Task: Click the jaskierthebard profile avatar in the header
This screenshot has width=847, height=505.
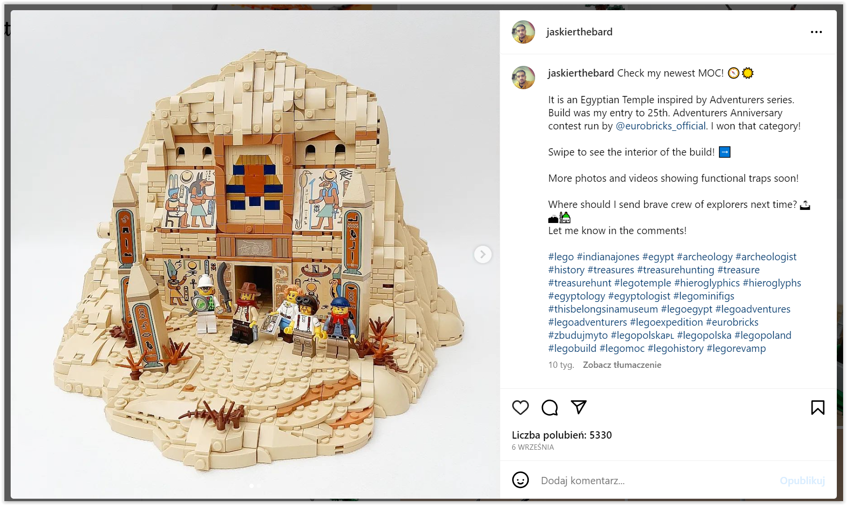Action: (x=523, y=32)
